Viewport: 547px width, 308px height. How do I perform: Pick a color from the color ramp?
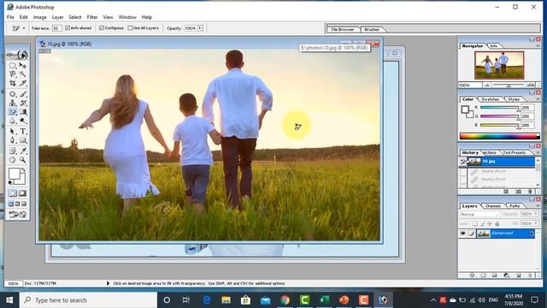point(499,136)
